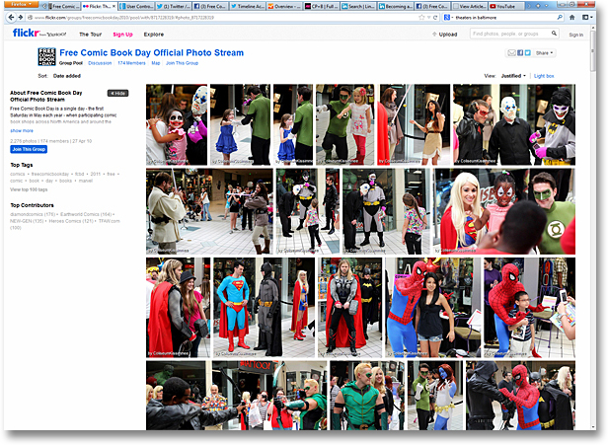
Task: Open the Thor with hammer photo thumbnail
Action: [349, 308]
